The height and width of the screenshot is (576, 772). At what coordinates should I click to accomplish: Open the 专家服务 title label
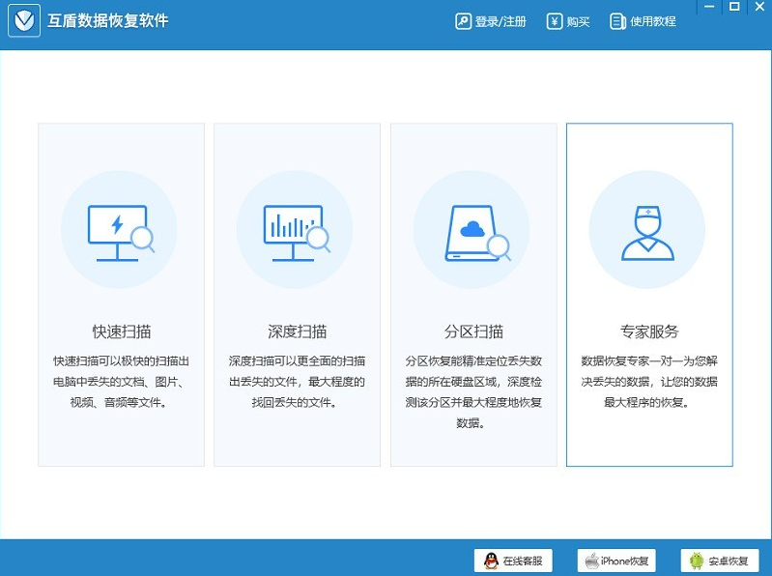click(649, 331)
